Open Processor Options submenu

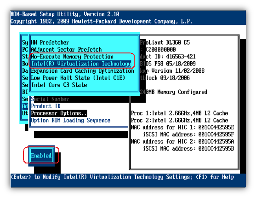click(59, 113)
